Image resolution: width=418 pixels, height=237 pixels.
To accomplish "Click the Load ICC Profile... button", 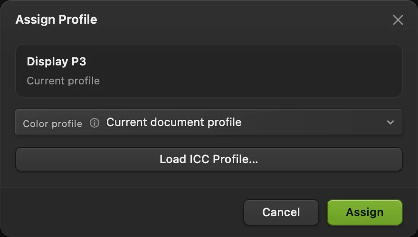I will [209, 159].
